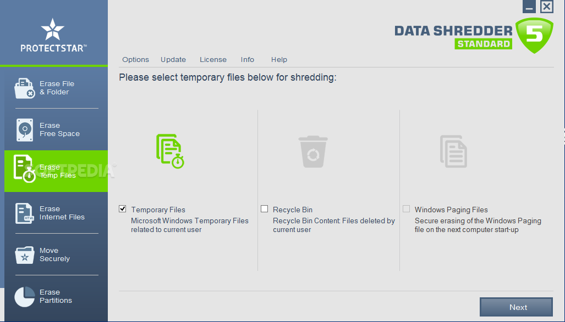
Task: Click the Erase Temp Files sidebar icon
Action: tap(25, 169)
